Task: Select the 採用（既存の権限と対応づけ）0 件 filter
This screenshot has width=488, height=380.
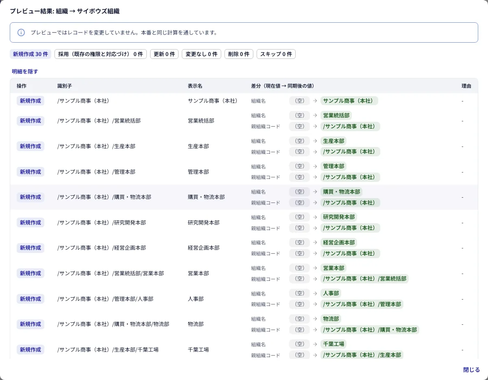Action: (101, 54)
